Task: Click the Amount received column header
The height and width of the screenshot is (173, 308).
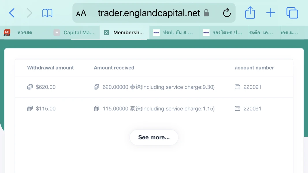Action: tap(114, 68)
